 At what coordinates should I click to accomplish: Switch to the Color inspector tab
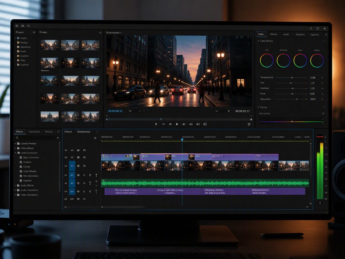tap(261, 34)
